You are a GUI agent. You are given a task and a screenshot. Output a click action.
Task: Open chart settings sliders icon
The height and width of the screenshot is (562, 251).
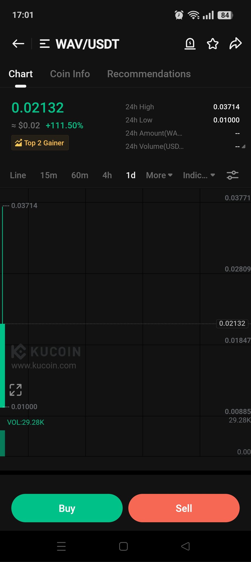233,175
